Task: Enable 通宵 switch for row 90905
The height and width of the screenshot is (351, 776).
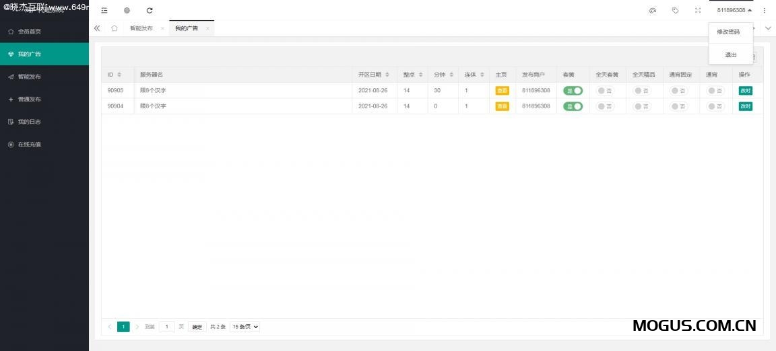Action: click(715, 90)
